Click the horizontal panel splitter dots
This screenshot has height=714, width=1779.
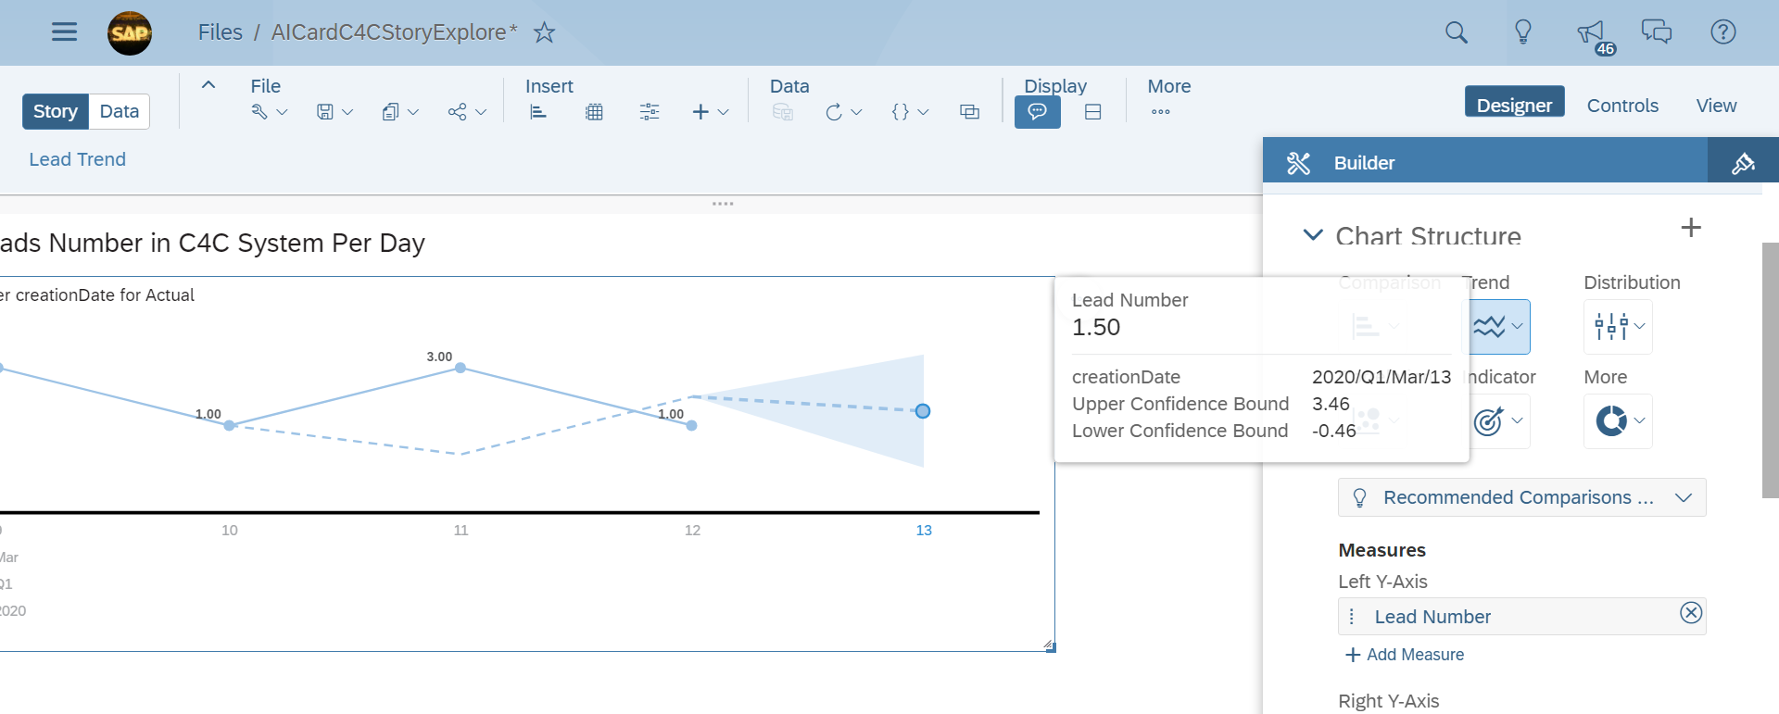[x=723, y=204]
